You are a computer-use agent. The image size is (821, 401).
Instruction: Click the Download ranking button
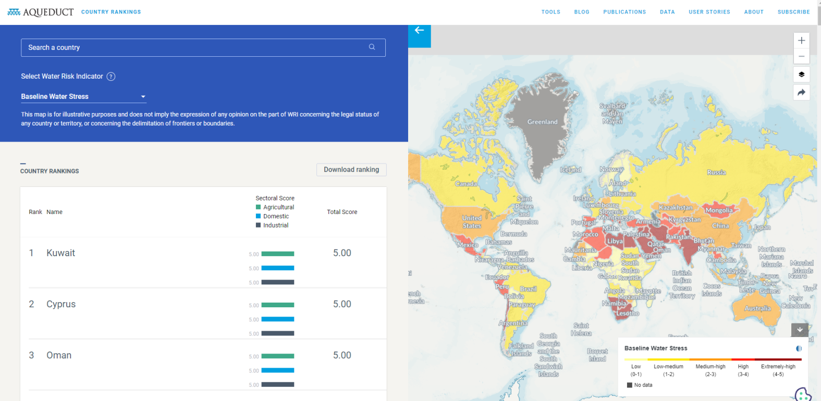coord(351,170)
